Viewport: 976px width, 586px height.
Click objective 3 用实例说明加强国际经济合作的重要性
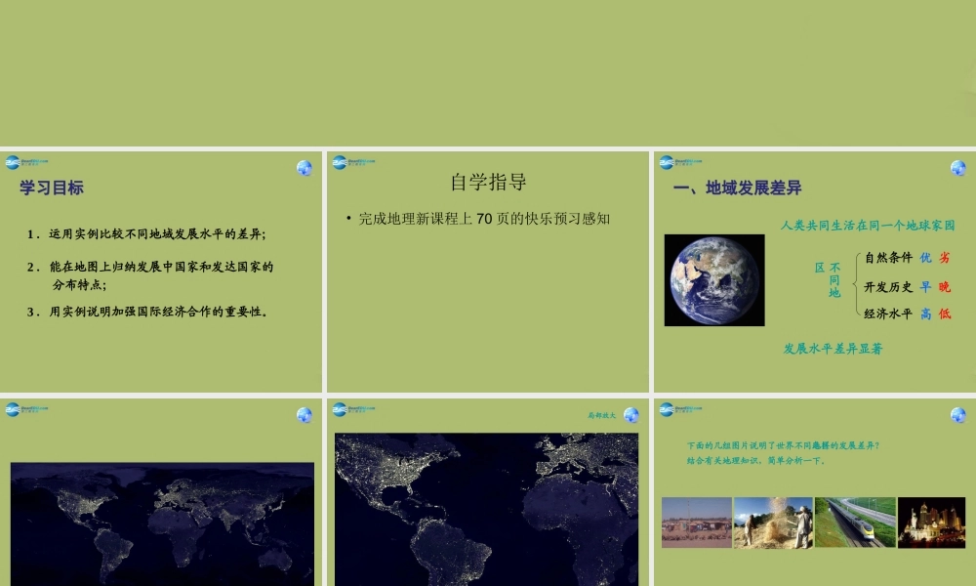click(147, 312)
